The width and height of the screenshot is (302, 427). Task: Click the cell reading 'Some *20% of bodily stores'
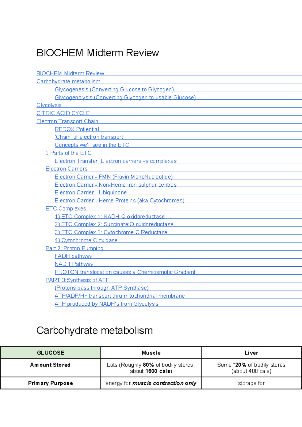(251, 368)
